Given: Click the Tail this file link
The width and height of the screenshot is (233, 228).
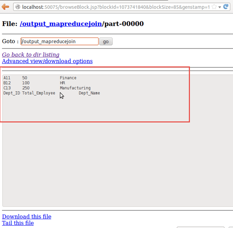Looking at the screenshot, I should (x=18, y=223).
